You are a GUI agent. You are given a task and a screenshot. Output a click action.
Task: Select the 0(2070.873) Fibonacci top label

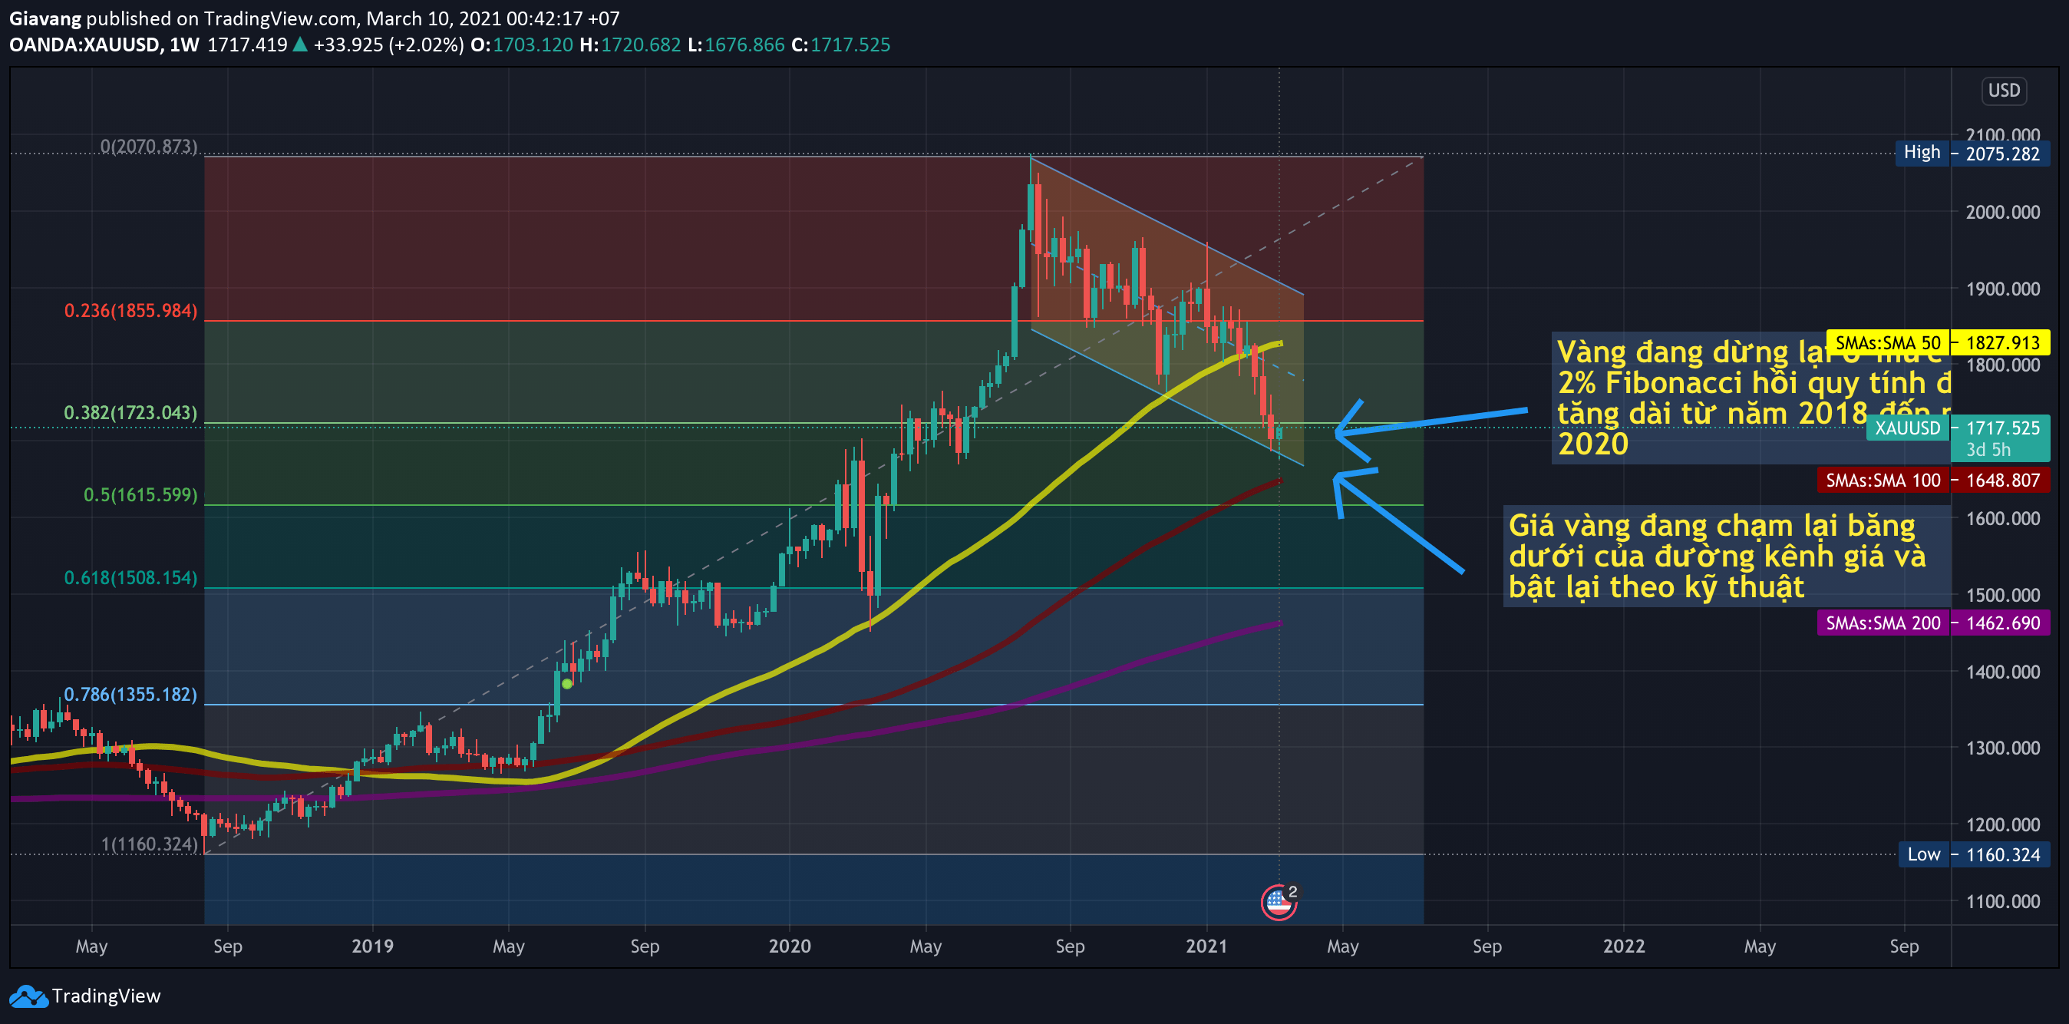(149, 146)
